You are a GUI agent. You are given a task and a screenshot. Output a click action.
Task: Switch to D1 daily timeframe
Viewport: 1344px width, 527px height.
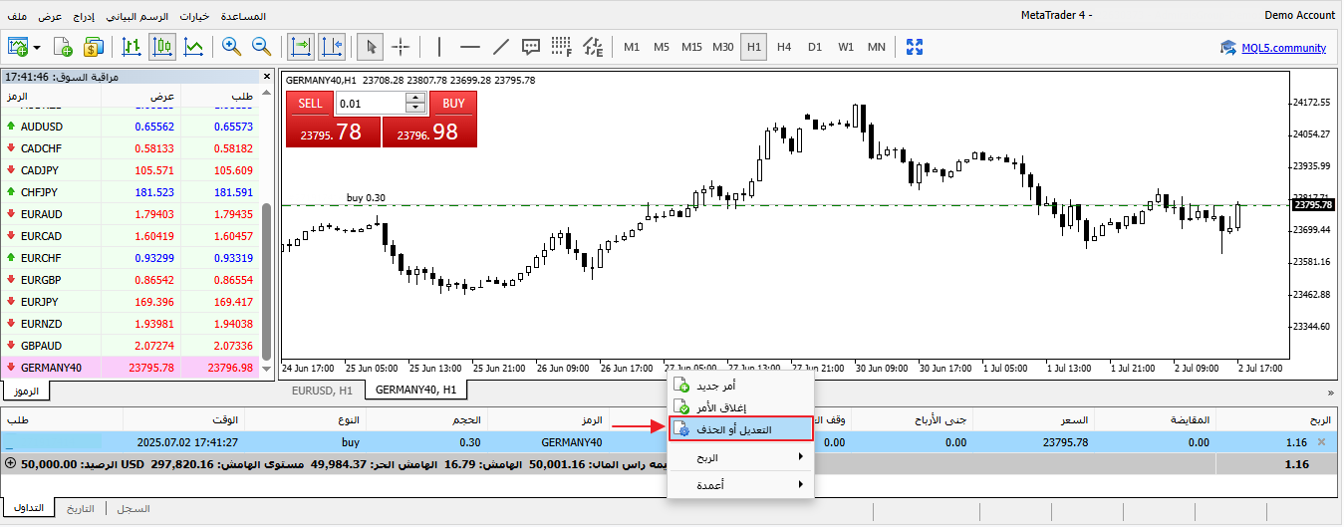(x=815, y=47)
